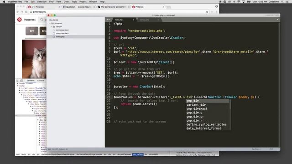Click the cat photo thumbnail
The width and height of the screenshot is (292, 164).
[34, 59]
